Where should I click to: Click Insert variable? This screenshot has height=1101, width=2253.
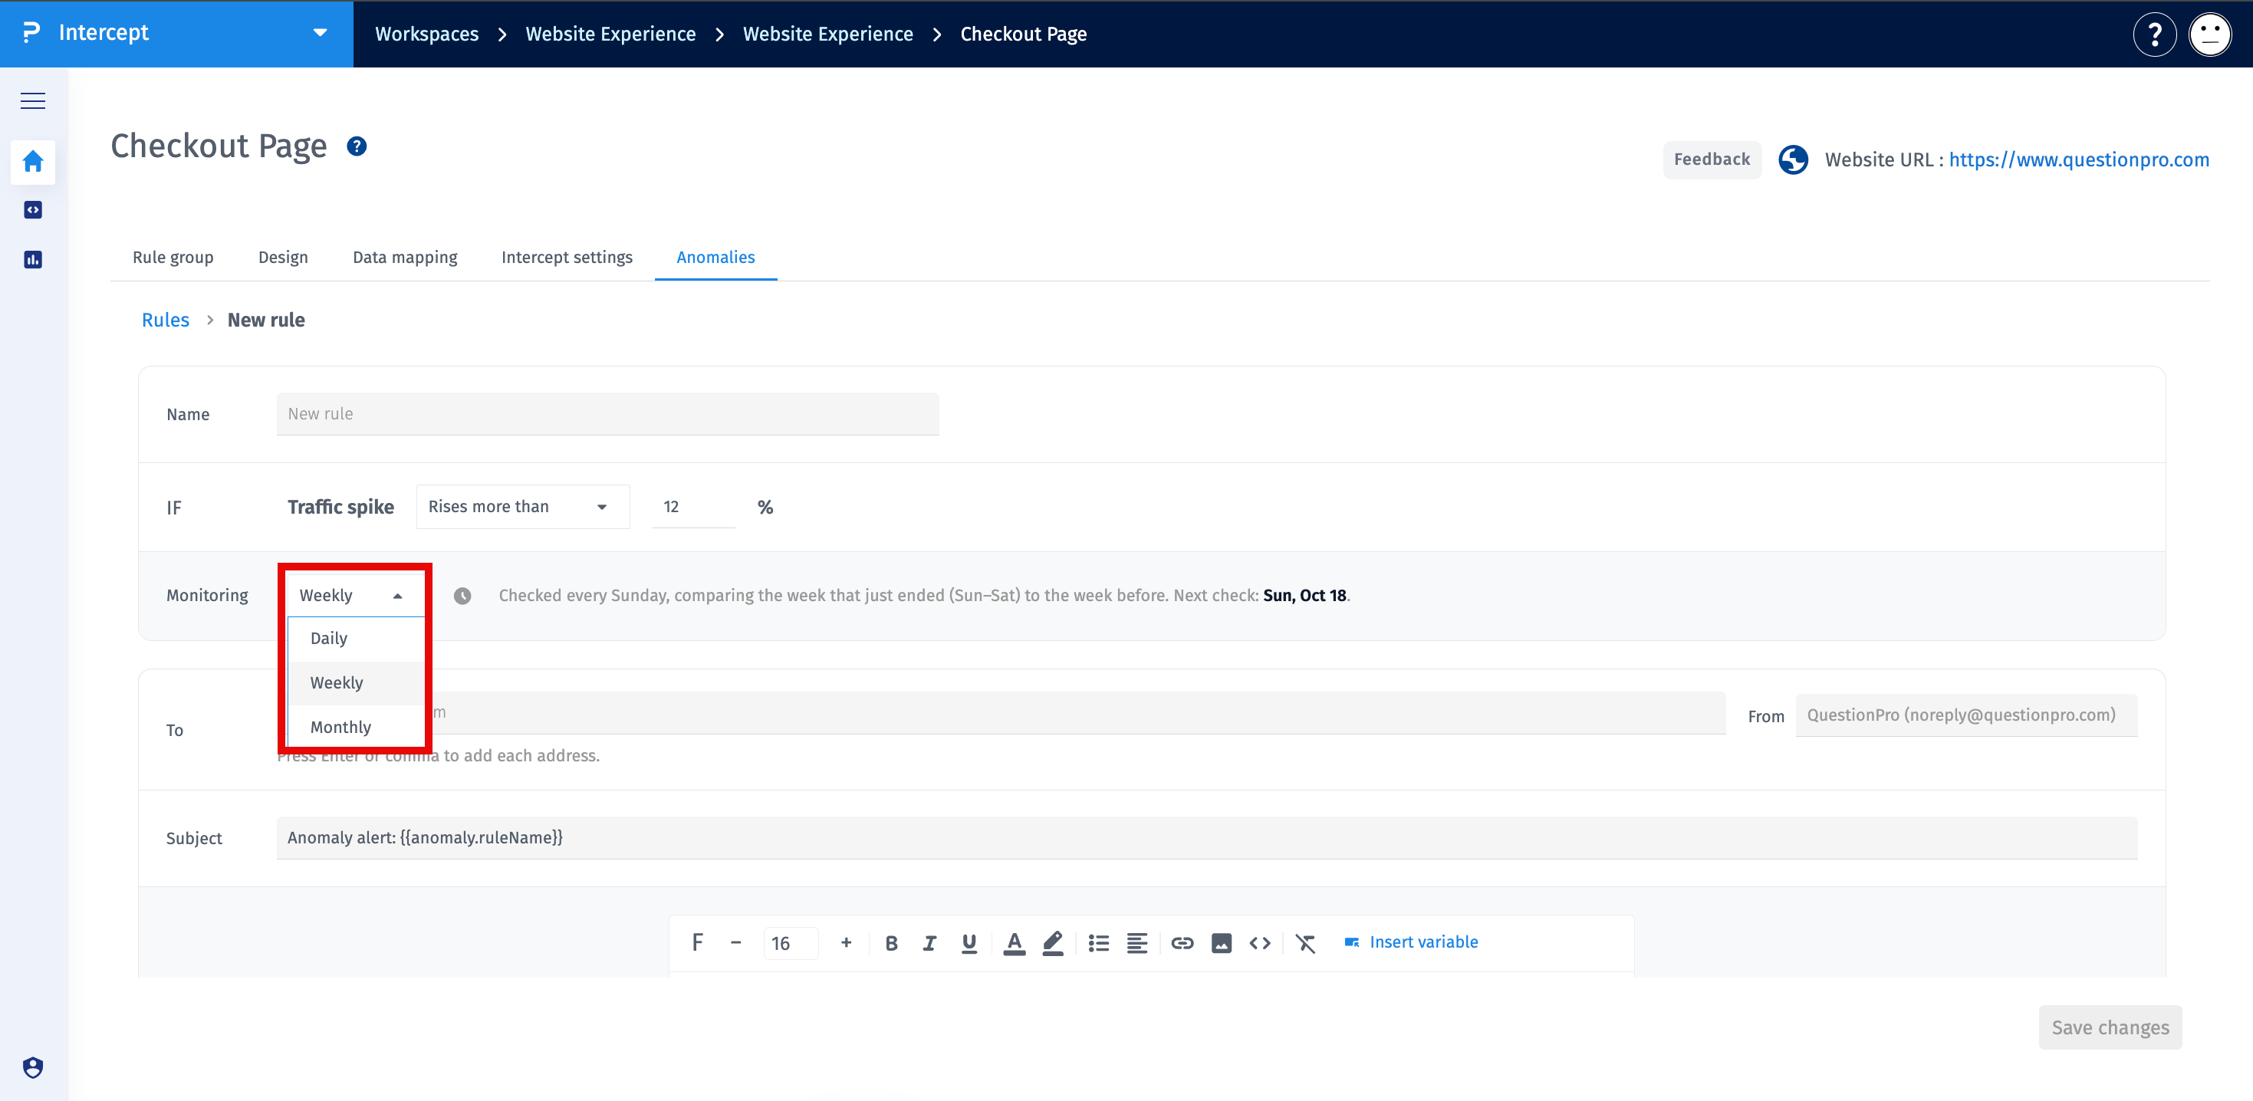click(1411, 942)
